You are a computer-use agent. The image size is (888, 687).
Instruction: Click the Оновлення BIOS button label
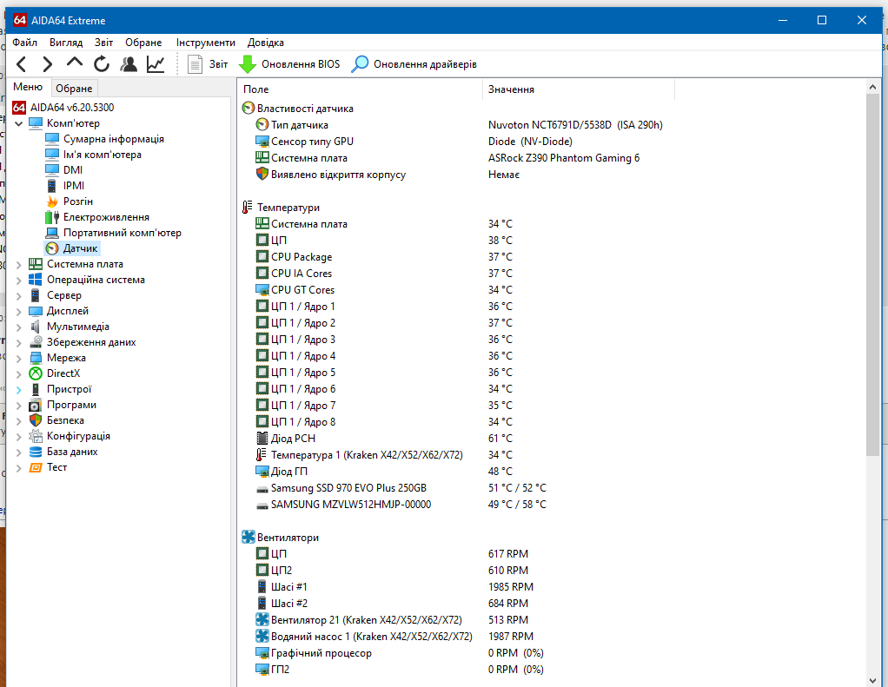(301, 64)
